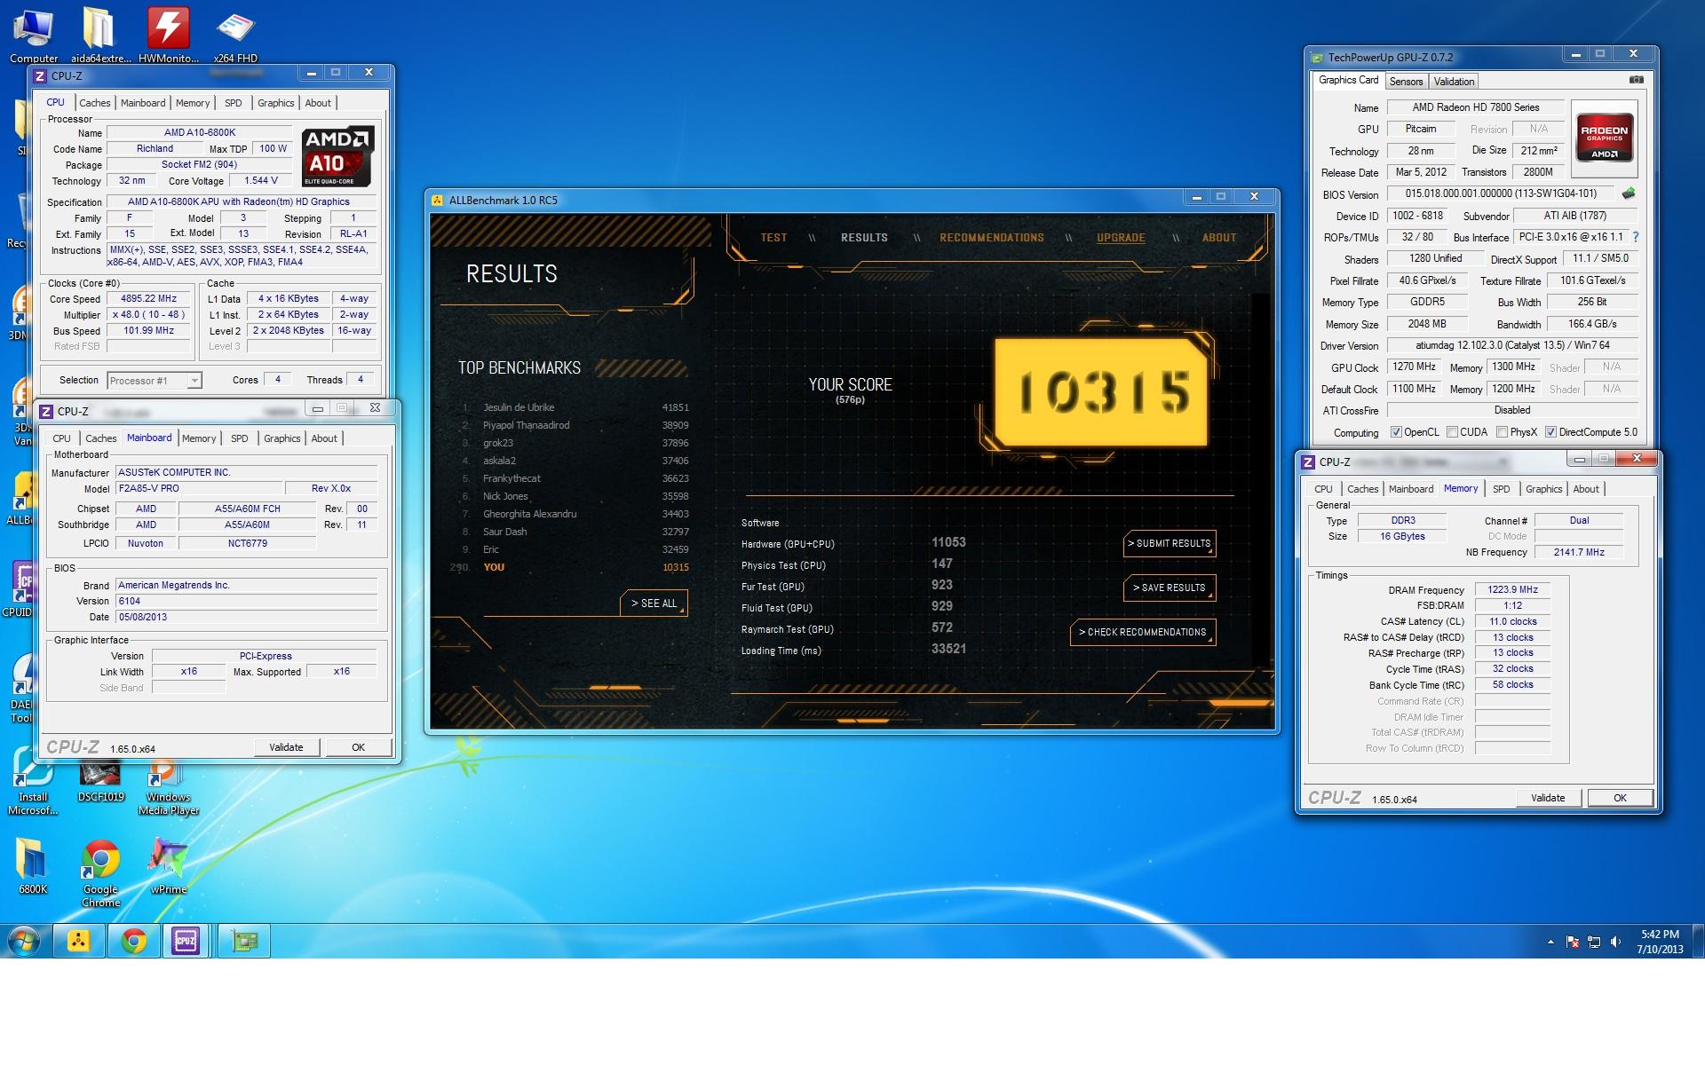Click the Core Speed 4895.22 MHz value
Image resolution: width=1705 pixels, height=1065 pixels.
pos(148,299)
